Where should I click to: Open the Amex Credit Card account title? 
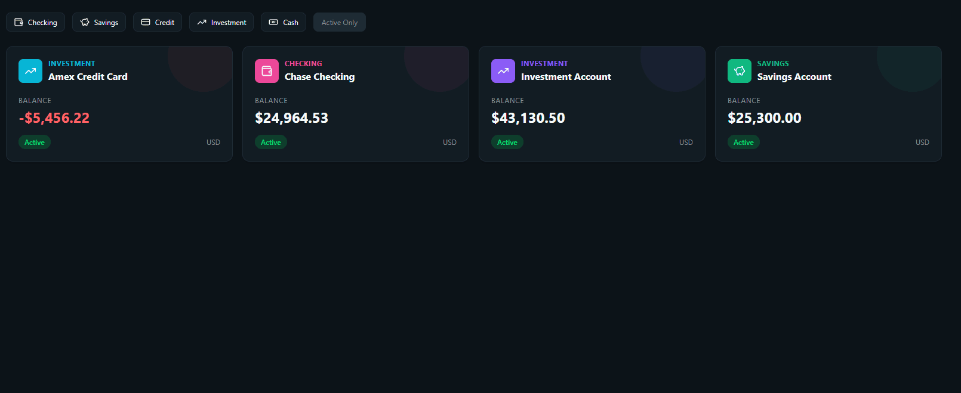88,76
